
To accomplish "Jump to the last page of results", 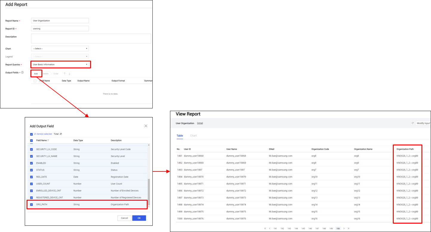I will click(348, 228).
